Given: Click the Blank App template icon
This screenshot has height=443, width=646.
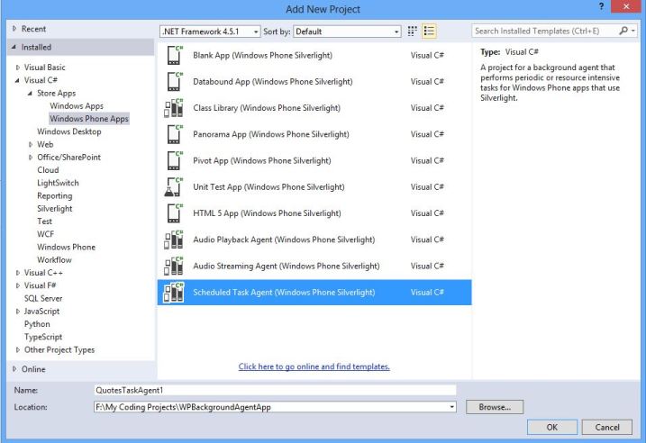Looking at the screenshot, I should [x=174, y=55].
